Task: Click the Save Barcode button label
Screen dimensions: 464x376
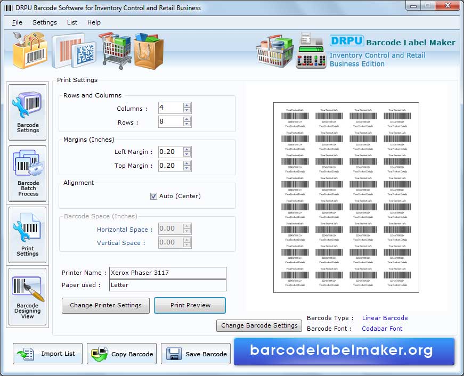Action: click(206, 354)
